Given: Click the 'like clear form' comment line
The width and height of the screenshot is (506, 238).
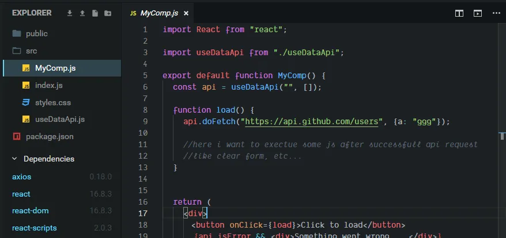Looking at the screenshot, I should pyautogui.click(x=243, y=156).
